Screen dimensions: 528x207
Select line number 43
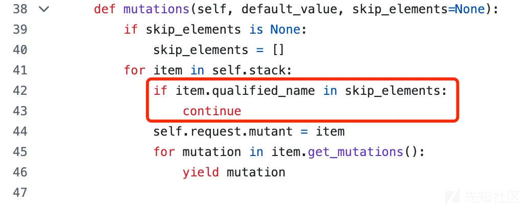[x=20, y=111]
